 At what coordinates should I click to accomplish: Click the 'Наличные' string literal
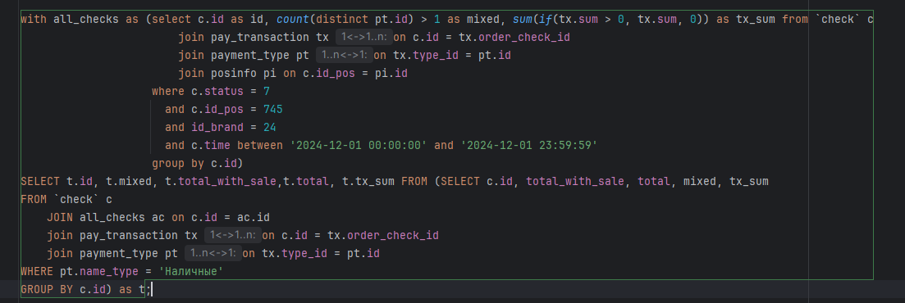tap(191, 271)
